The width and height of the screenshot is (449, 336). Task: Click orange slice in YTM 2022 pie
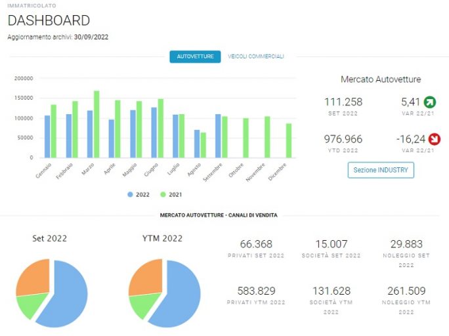click(147, 276)
